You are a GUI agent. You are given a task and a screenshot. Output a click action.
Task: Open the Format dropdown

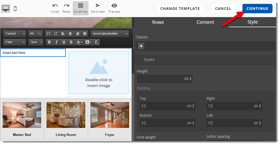point(15,34)
